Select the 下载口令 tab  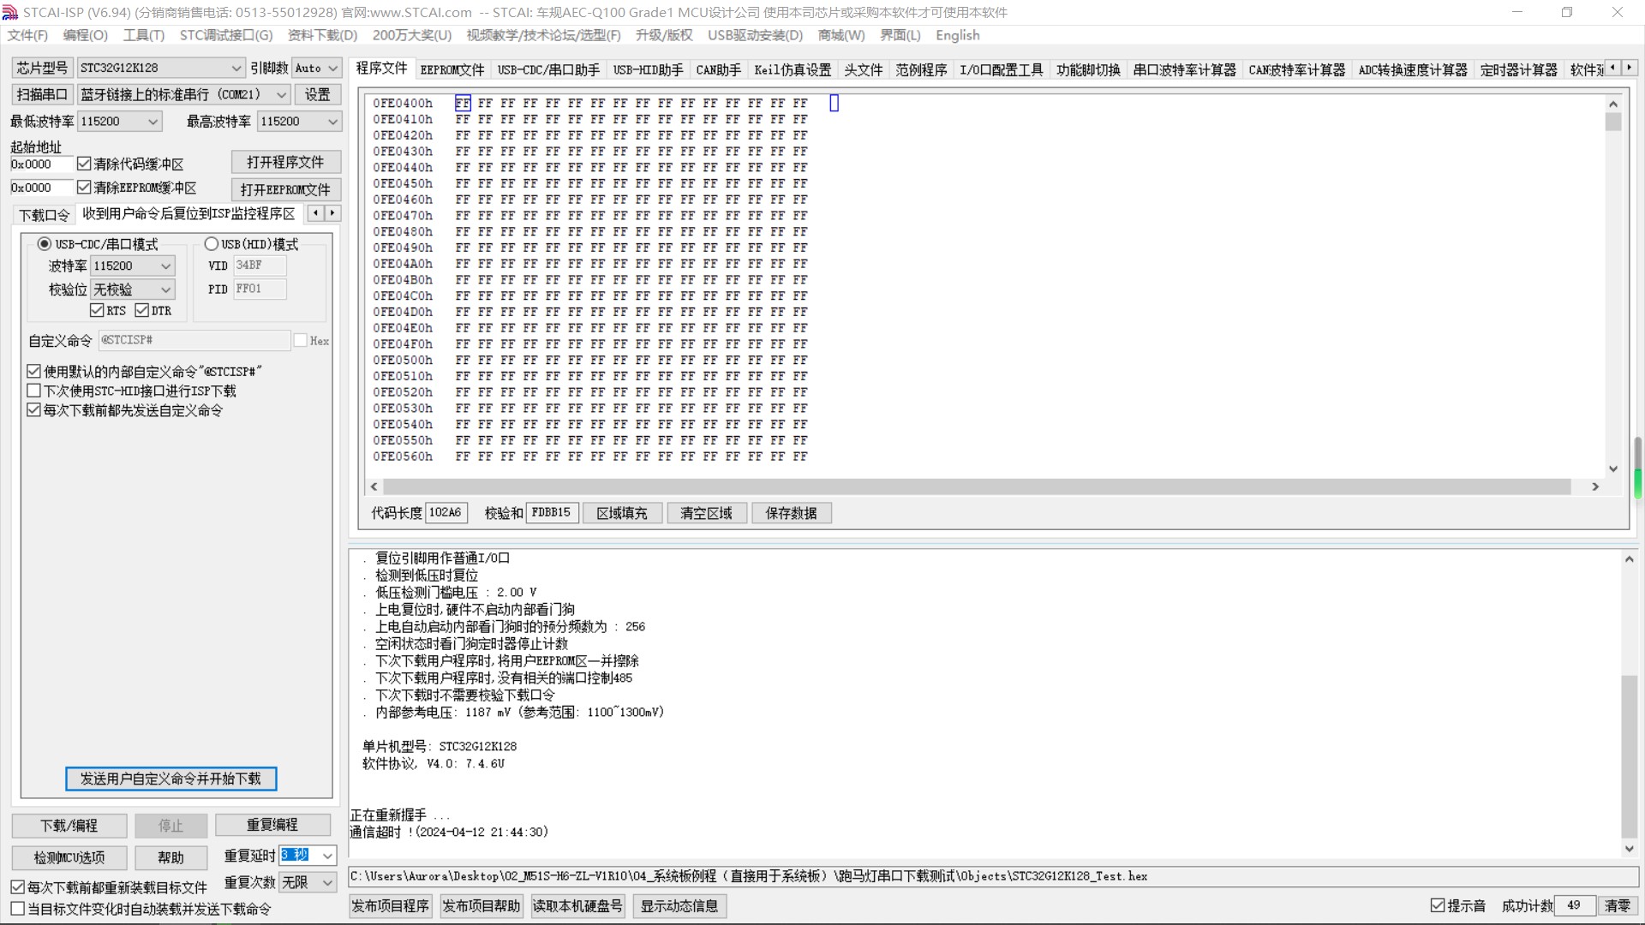point(45,215)
